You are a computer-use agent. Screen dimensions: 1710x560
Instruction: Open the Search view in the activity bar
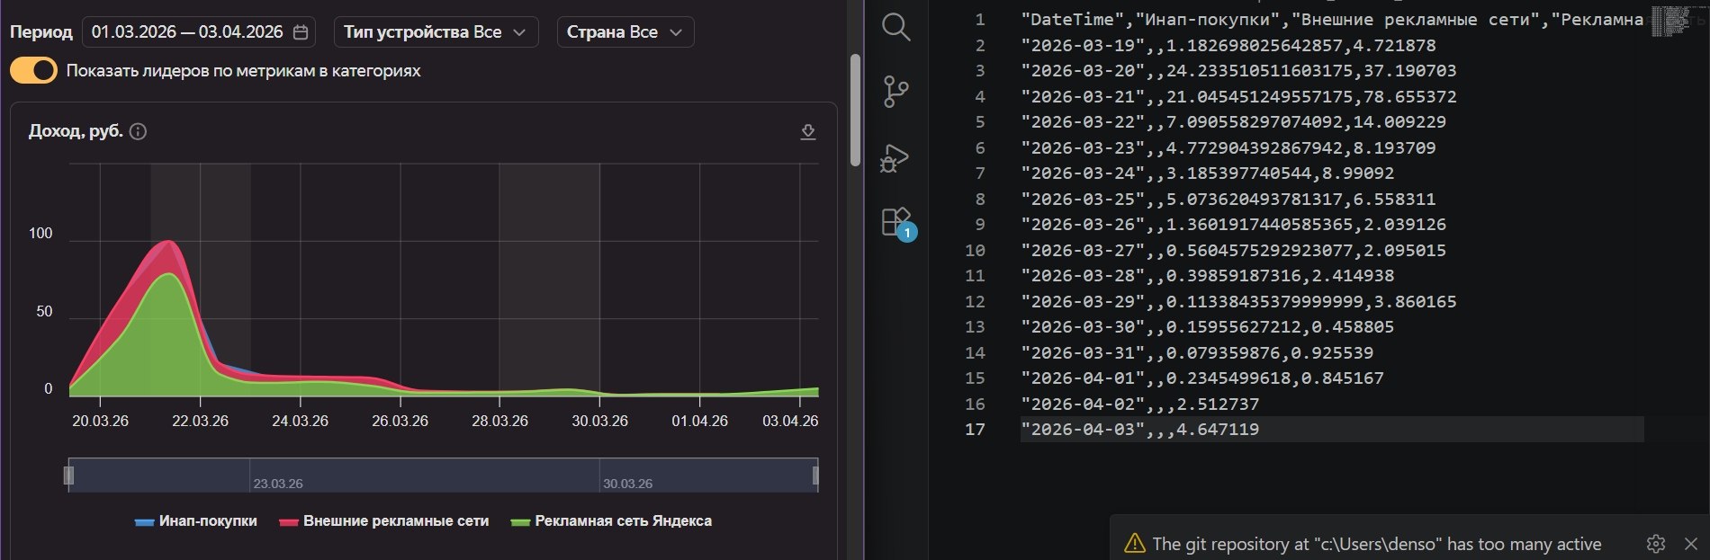895,28
